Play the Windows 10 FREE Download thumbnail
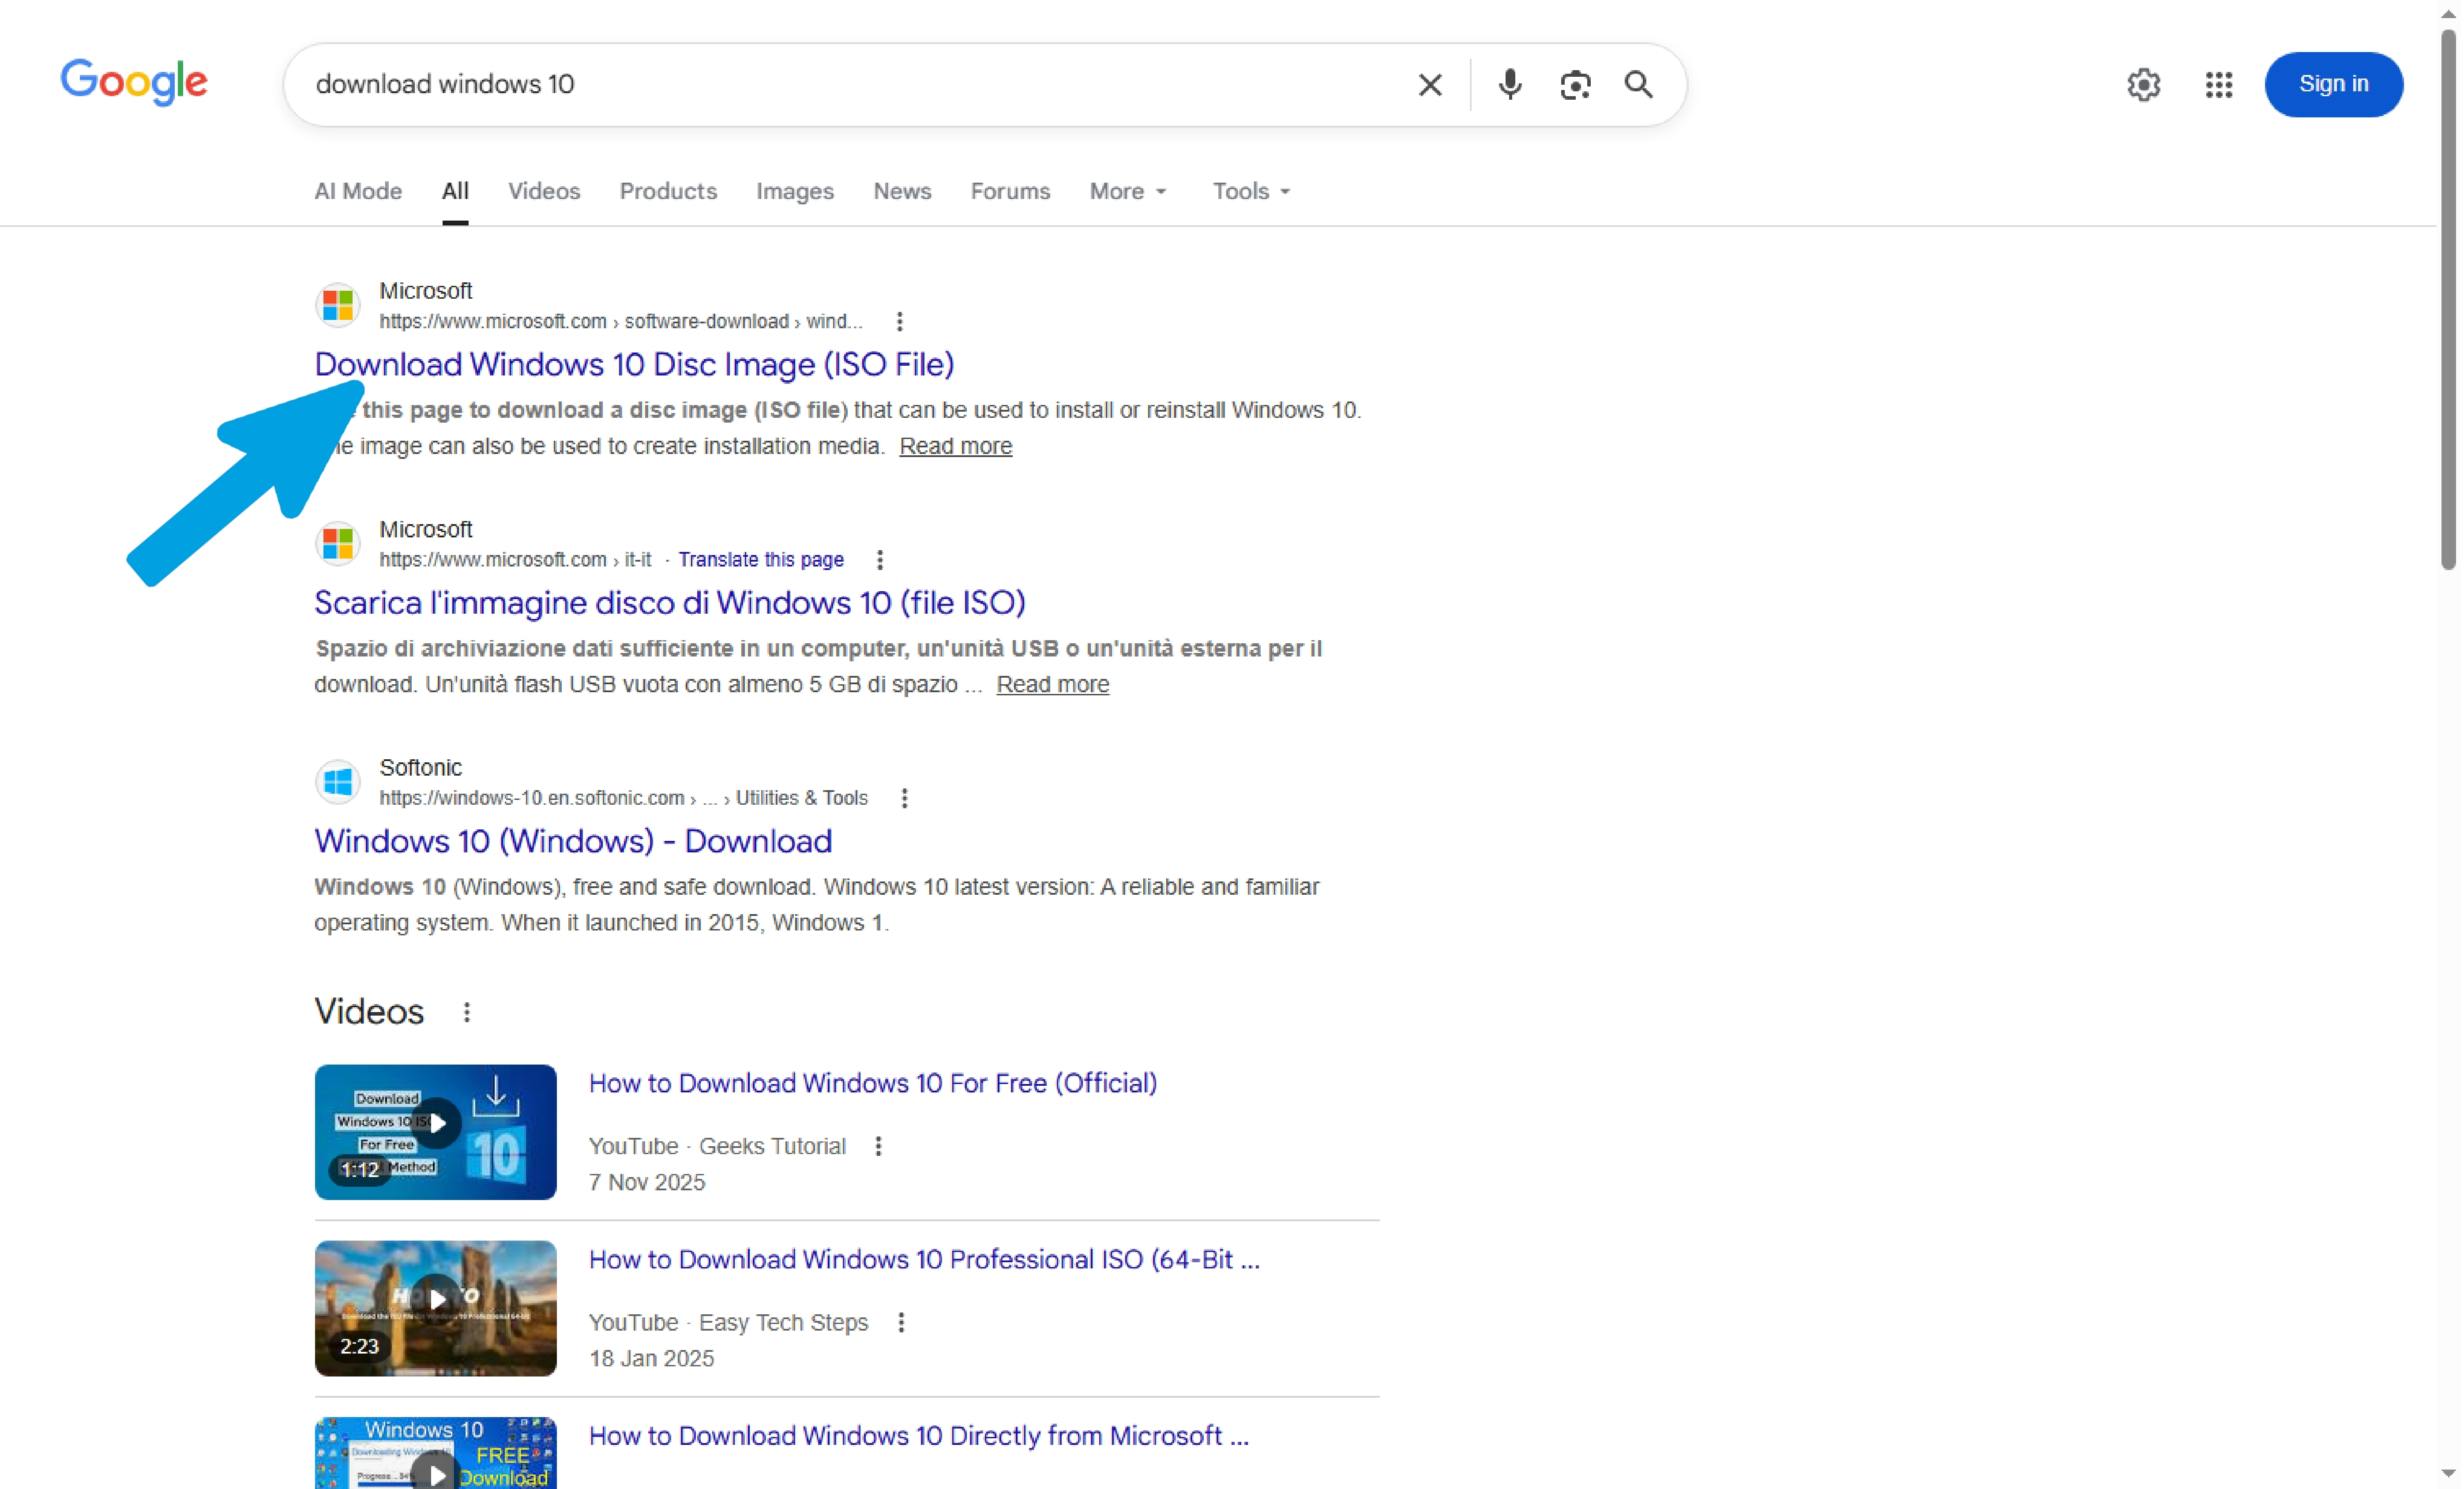This screenshot has height=1489, width=2464. 435,1453
